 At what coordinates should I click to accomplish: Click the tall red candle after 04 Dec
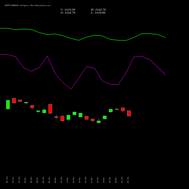[50, 109]
